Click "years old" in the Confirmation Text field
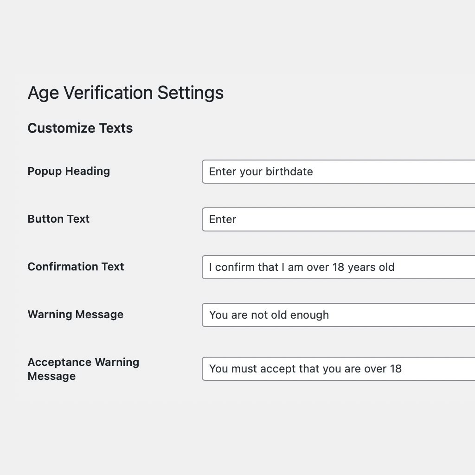The height and width of the screenshot is (475, 475). (371, 268)
